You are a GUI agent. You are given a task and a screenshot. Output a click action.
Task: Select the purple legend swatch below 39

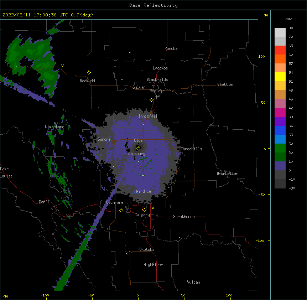280,121
